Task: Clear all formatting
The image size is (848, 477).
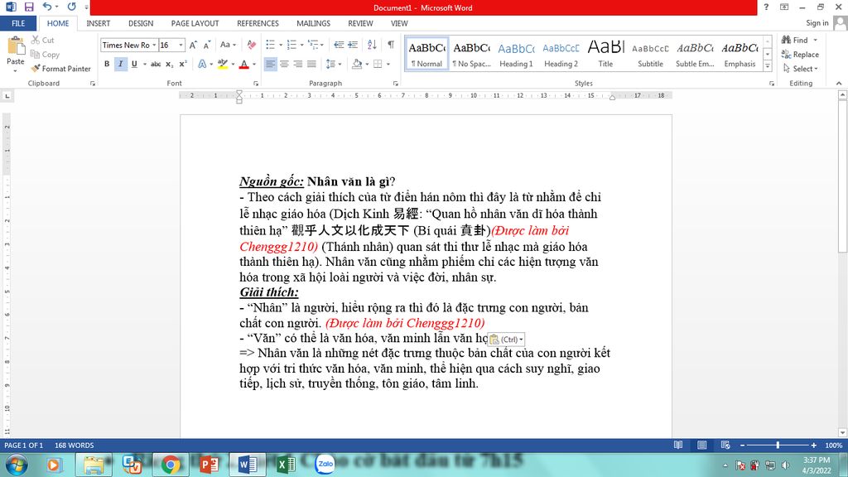Action: [x=252, y=45]
